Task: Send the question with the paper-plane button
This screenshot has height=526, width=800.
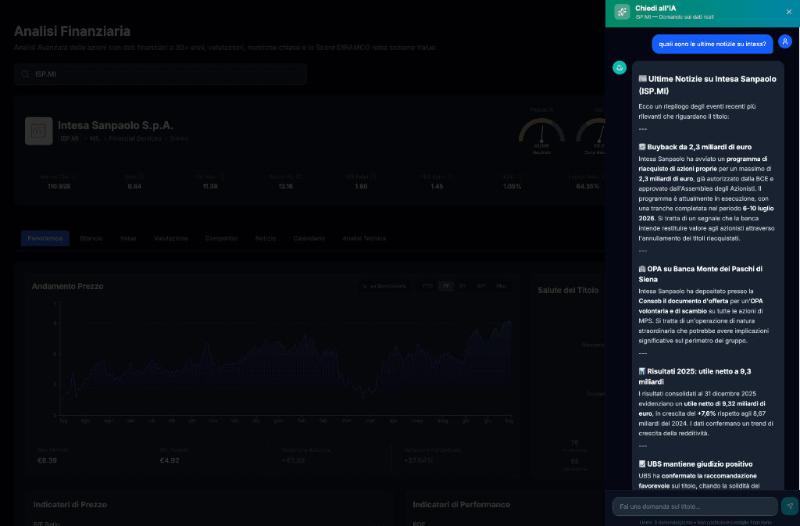Action: point(790,506)
